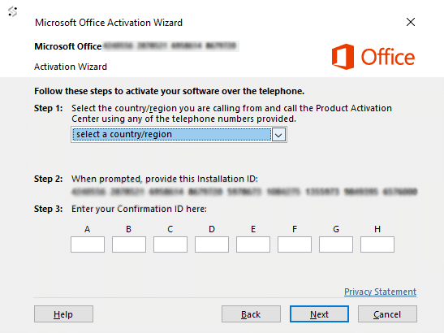Click the 'Step 3:' label

tap(49, 209)
